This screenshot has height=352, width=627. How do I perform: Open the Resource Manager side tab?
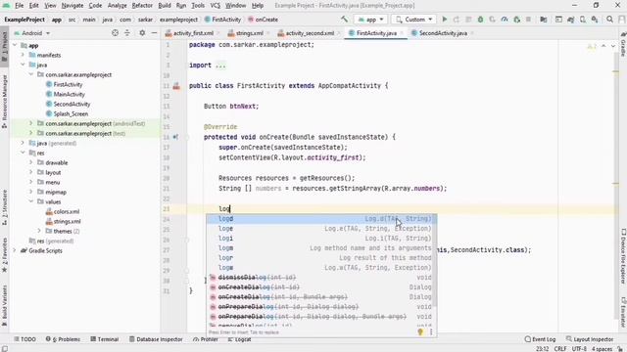(4, 102)
